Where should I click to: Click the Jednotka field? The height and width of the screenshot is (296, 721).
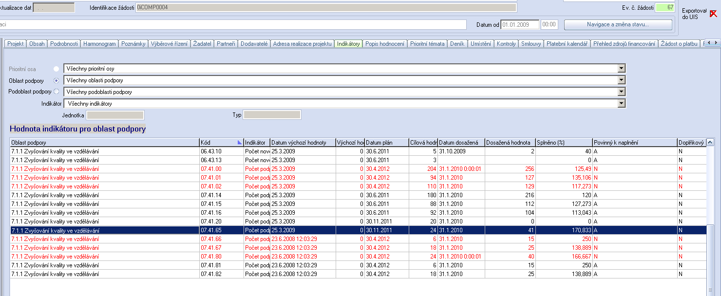pos(115,115)
